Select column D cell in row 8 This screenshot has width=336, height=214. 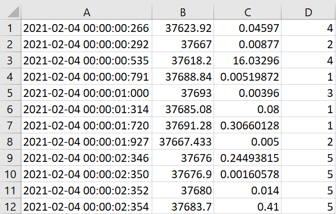[308, 141]
